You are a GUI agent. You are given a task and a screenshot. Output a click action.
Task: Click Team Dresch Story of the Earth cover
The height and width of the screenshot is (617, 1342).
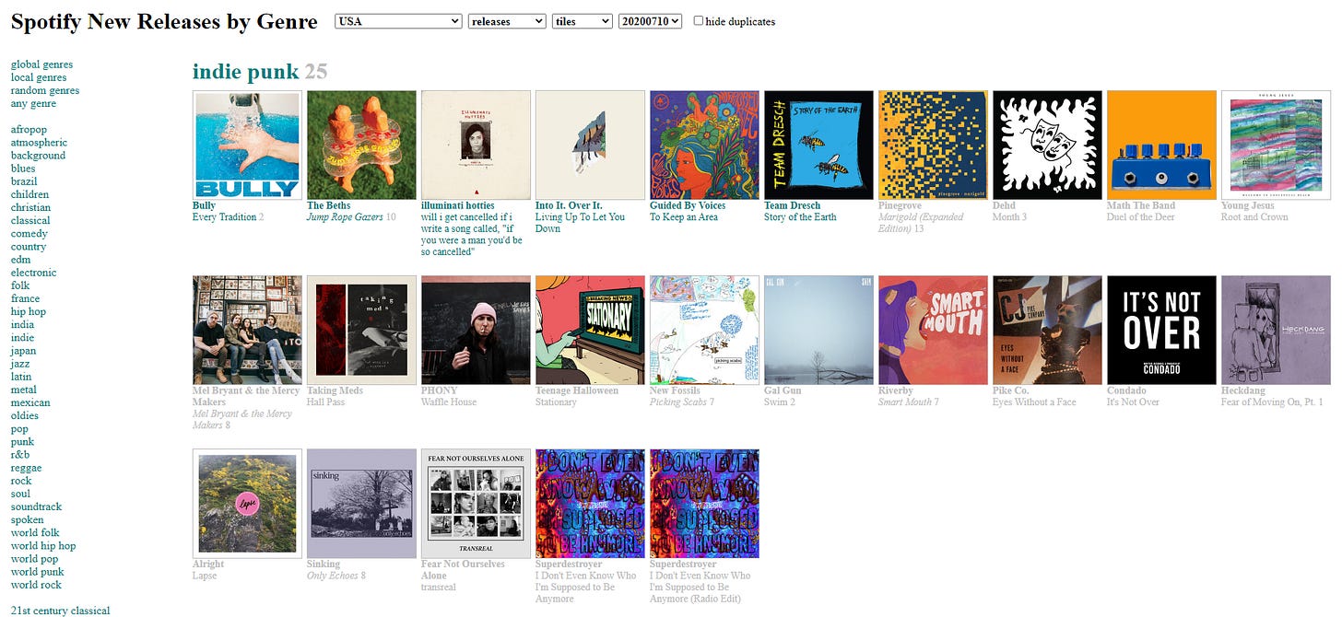pyautogui.click(x=818, y=145)
